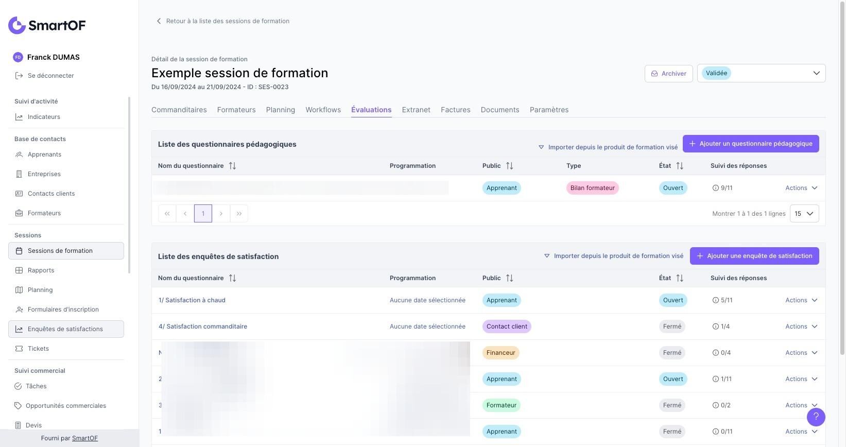Open Tâches in the sidebar

[x=66, y=386]
